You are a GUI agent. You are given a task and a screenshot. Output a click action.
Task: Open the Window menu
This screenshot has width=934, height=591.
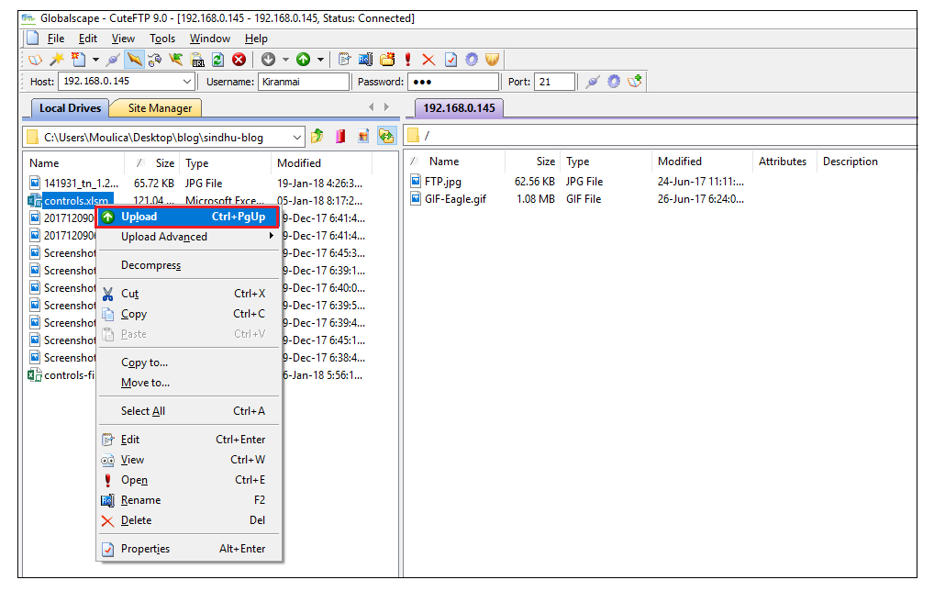(x=210, y=39)
